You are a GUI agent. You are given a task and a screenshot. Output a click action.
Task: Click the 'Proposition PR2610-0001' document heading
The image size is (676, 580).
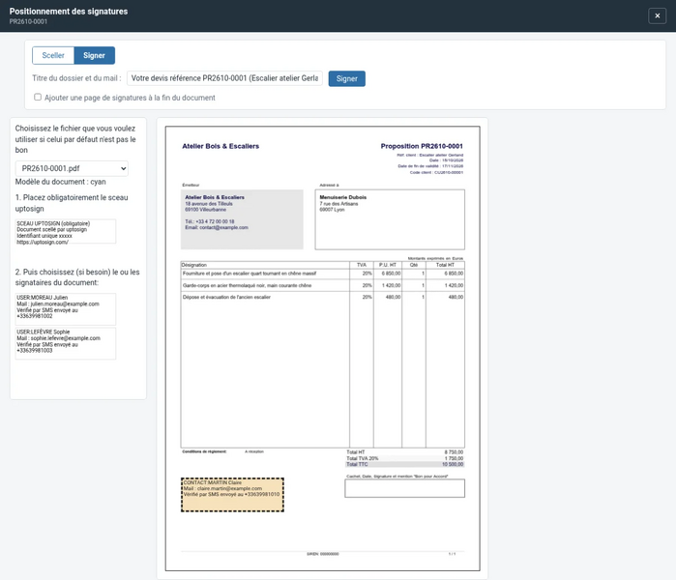click(422, 146)
